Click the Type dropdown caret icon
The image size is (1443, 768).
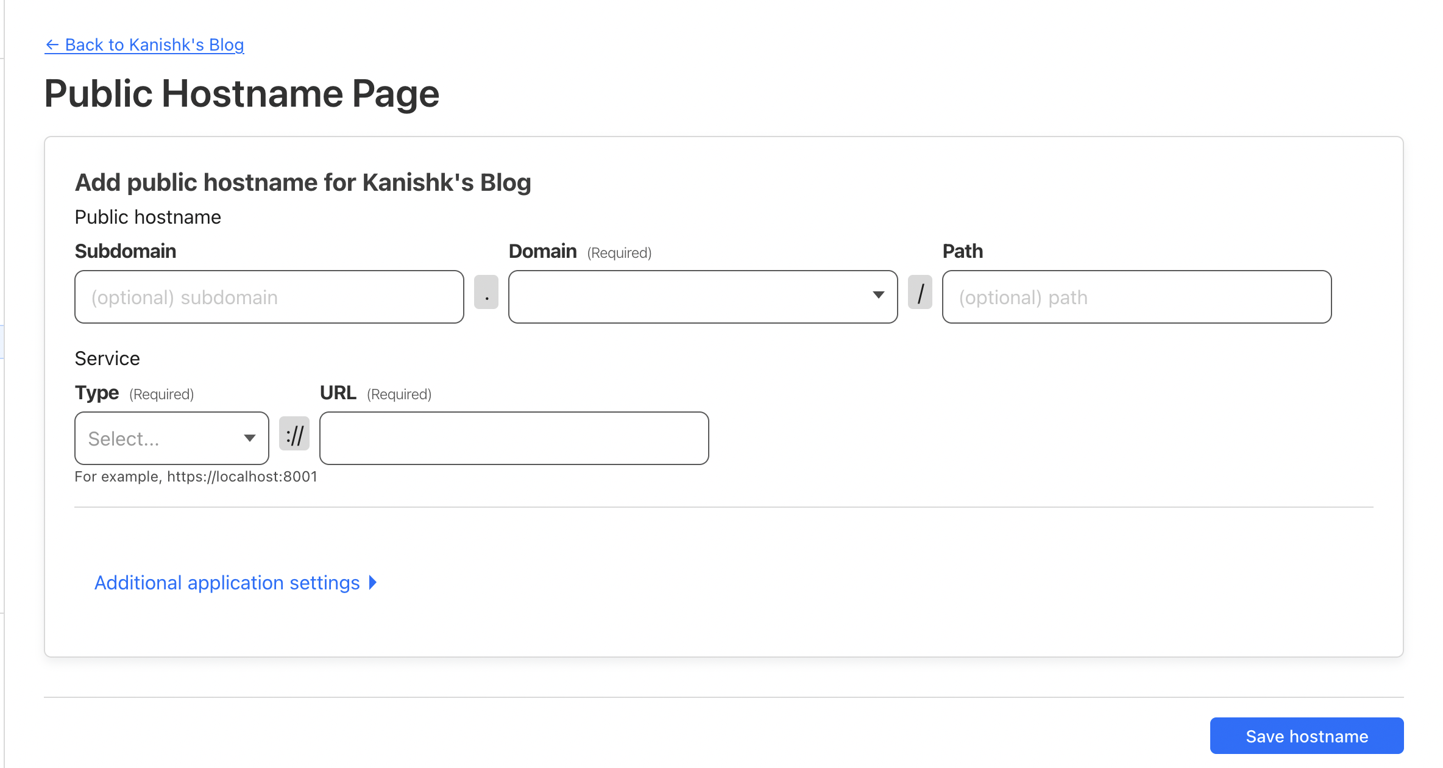[x=249, y=438]
